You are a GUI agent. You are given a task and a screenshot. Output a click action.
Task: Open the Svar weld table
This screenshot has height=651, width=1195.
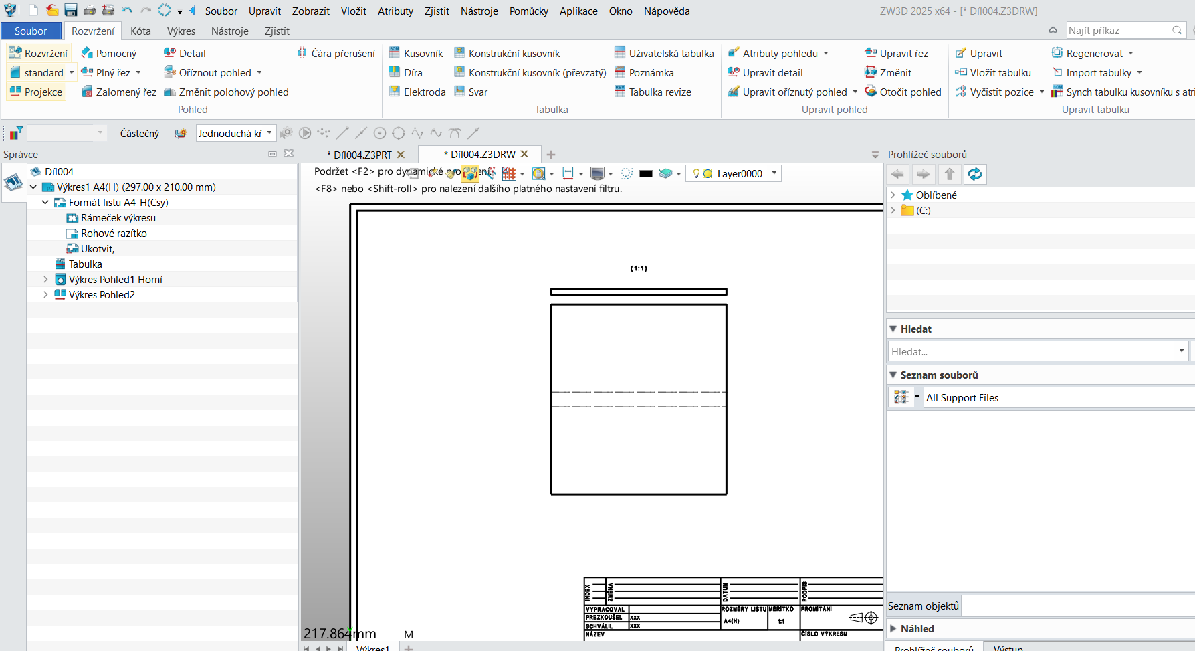[x=471, y=92]
